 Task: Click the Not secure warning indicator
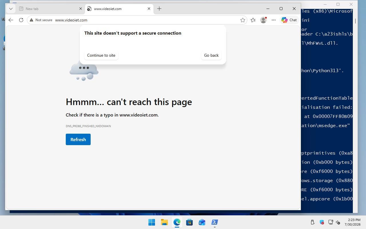[x=41, y=20]
